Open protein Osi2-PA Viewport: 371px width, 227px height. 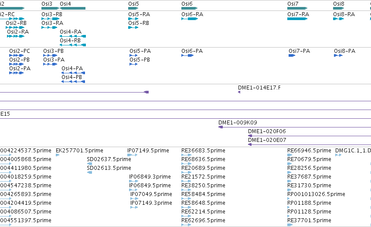pos(20,69)
